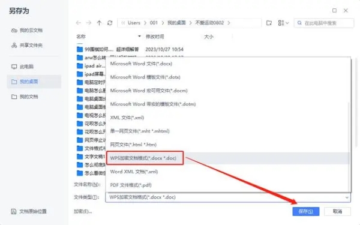Screen dimensions: 360x225
Task: Select the 99围棋如何… folder row
Action: point(130,49)
